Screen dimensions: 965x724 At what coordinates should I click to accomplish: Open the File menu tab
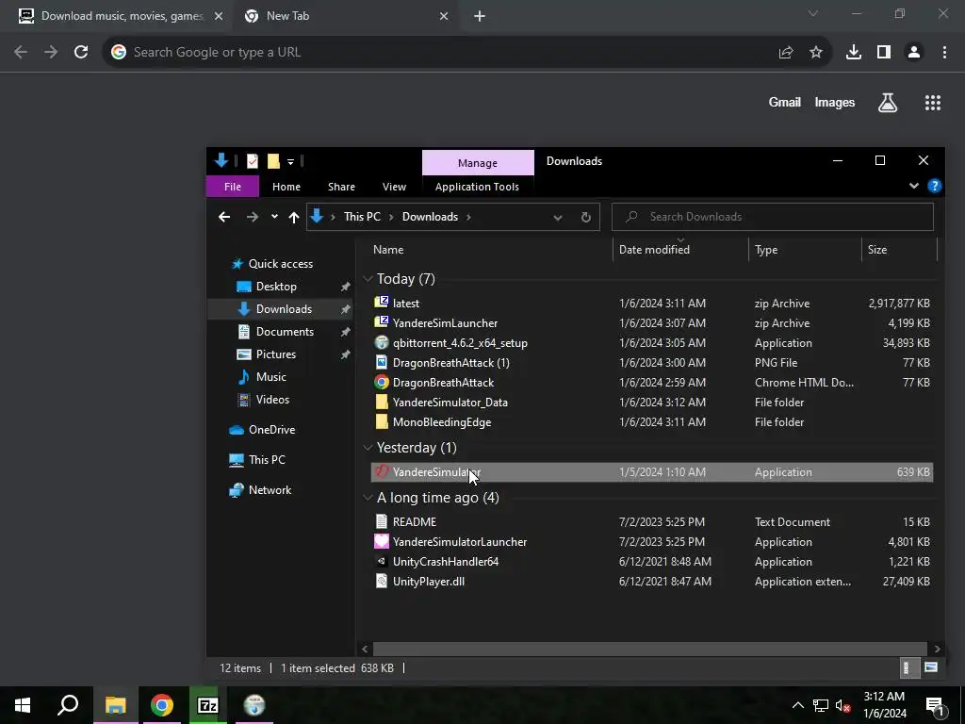[x=233, y=187]
